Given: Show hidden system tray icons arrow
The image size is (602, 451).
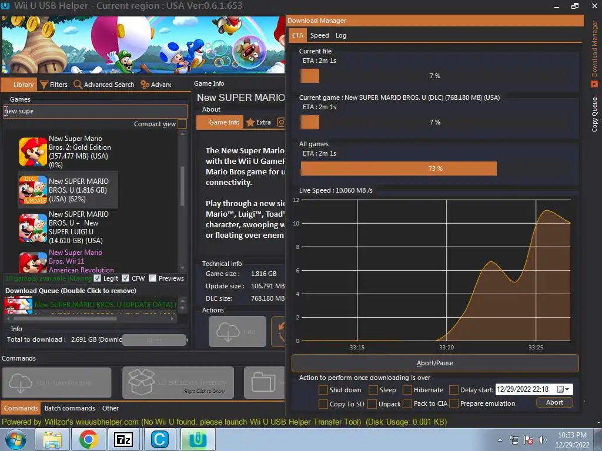Looking at the screenshot, I should pos(500,440).
